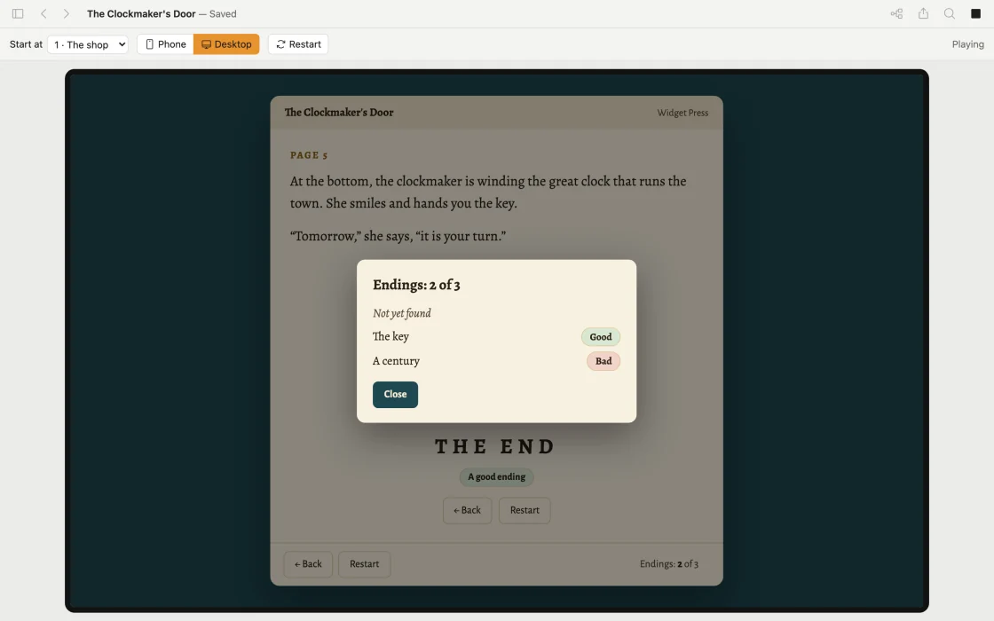The image size is (994, 621).
Task: Click the black square stop icon
Action: coord(975,13)
